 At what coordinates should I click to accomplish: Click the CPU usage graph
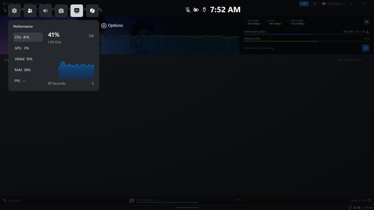point(76,70)
